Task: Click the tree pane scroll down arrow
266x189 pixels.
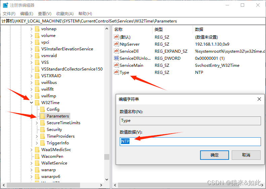Action: pos(107,180)
